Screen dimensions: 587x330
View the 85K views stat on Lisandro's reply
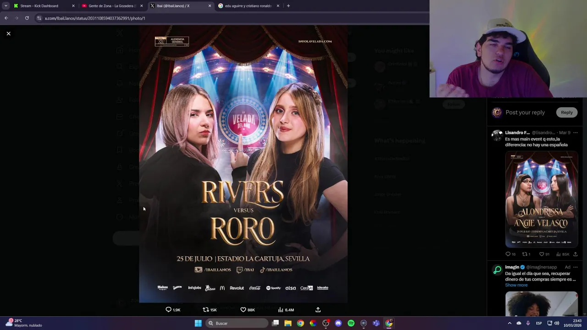point(563,254)
